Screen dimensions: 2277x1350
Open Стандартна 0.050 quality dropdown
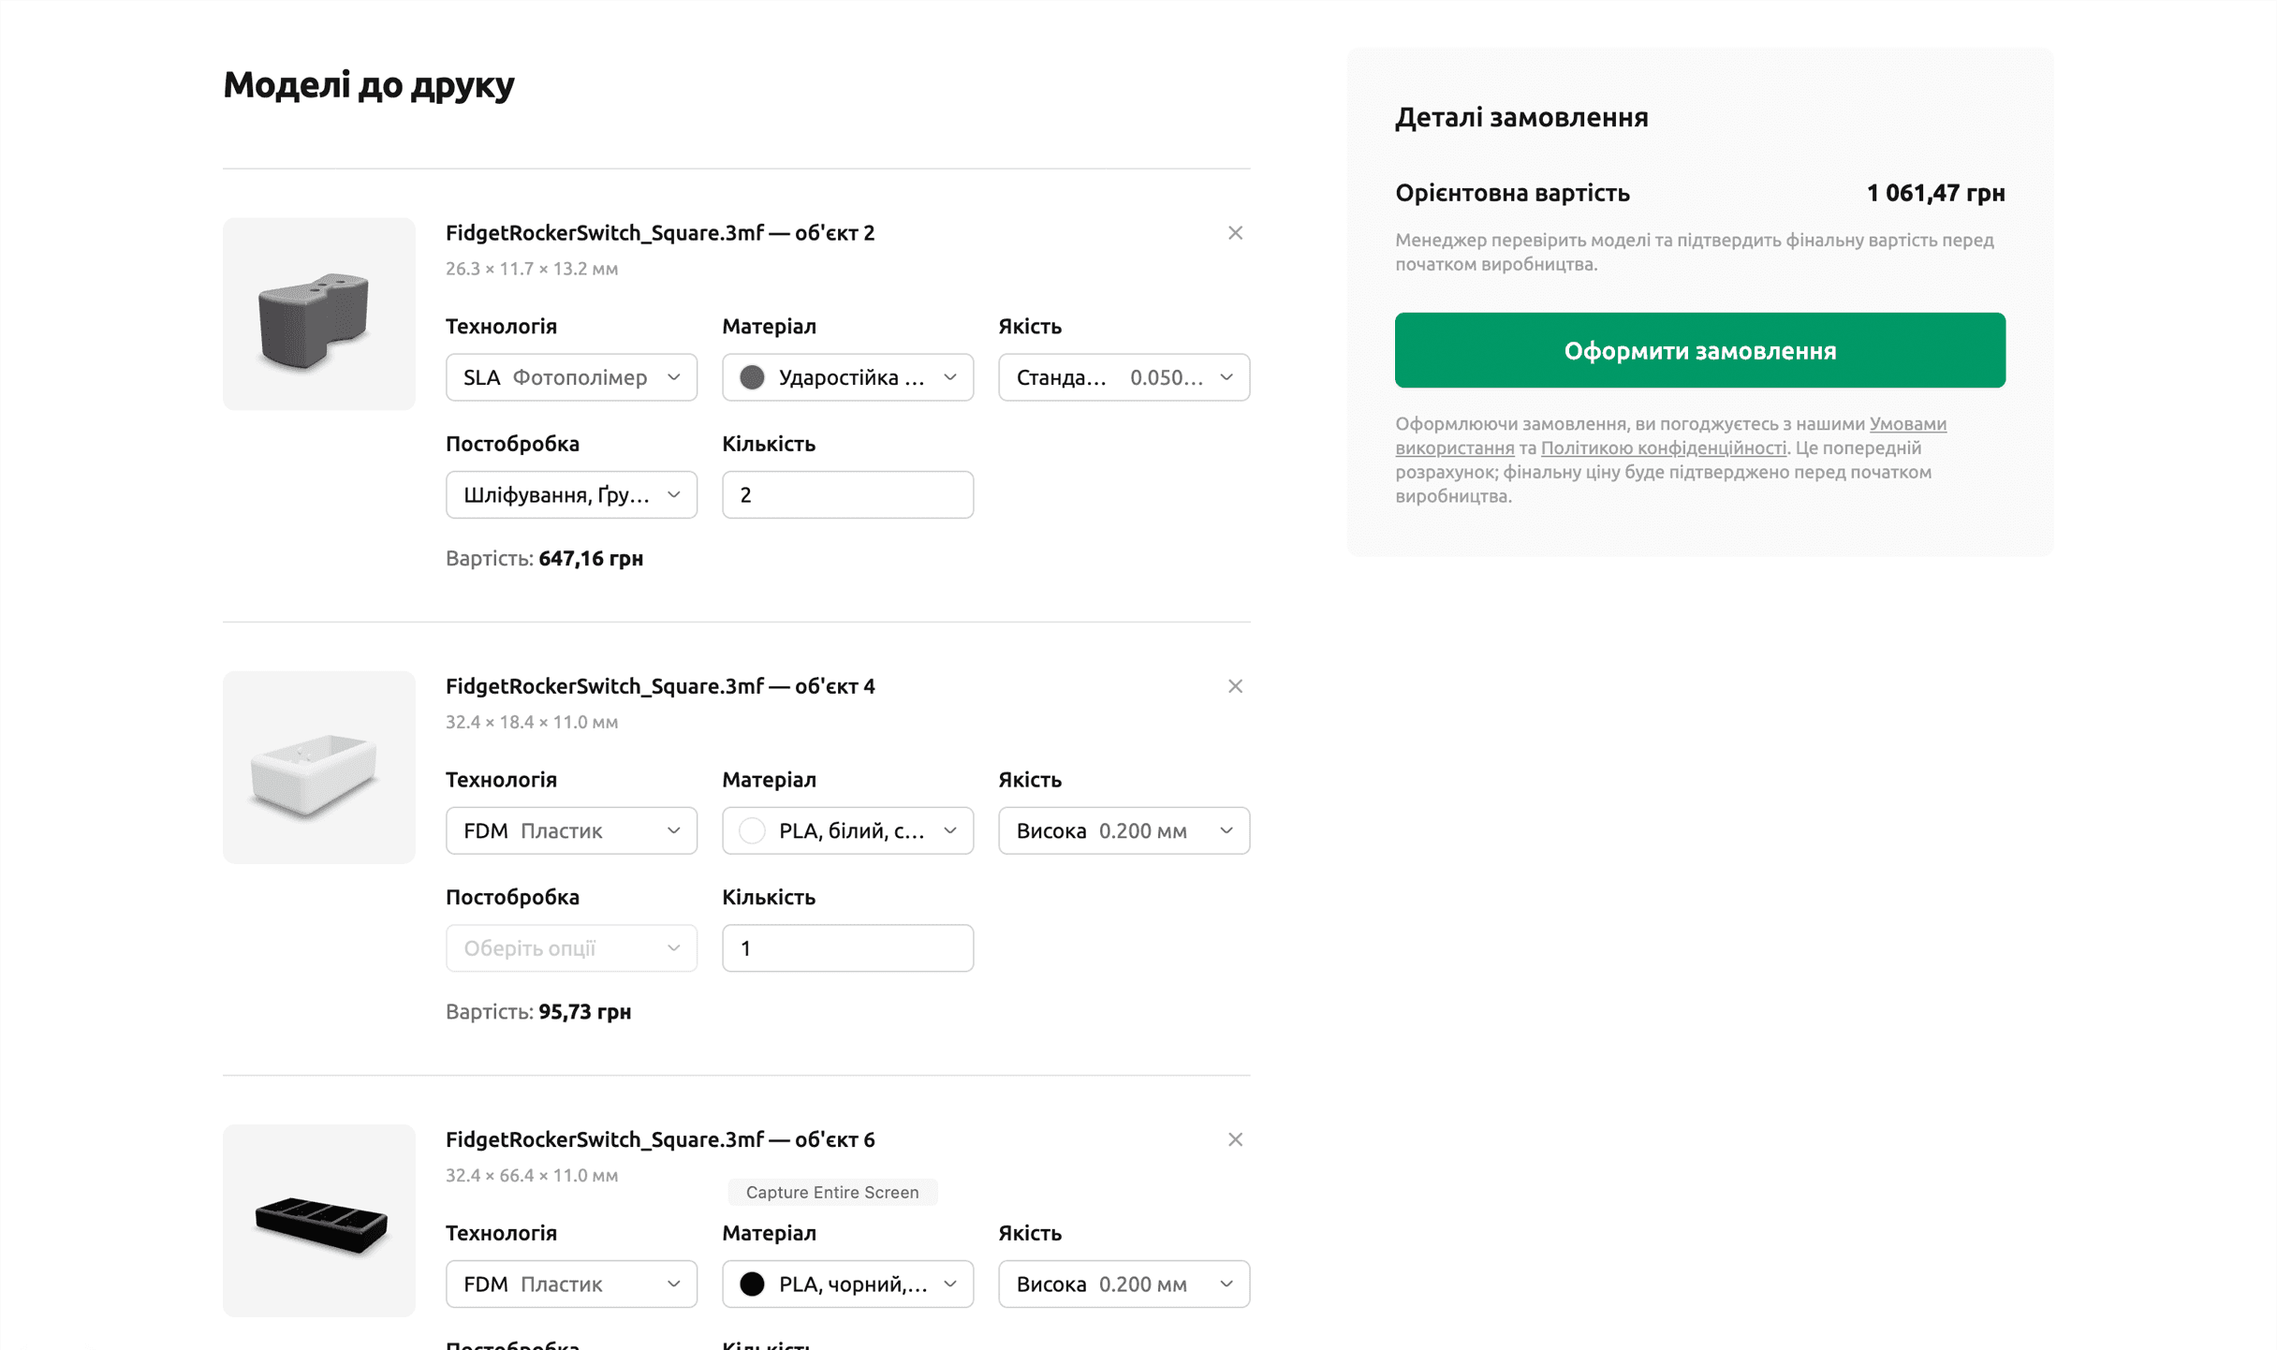point(1124,377)
